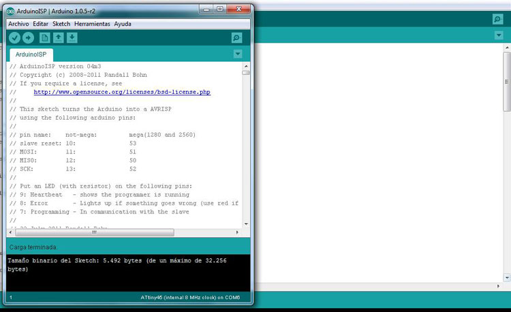Image resolution: width=511 pixels, height=312 pixels.
Task: Click the background window horizontal scroll right arrow
Action: [x=498, y=286]
